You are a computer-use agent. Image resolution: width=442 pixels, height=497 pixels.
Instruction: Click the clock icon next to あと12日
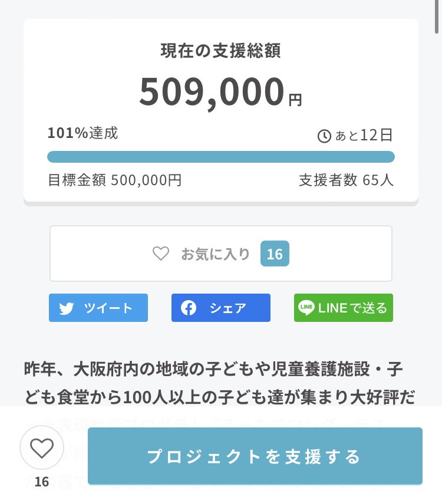click(x=324, y=136)
